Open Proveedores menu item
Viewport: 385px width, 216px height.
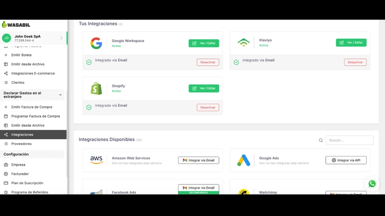tap(21, 144)
